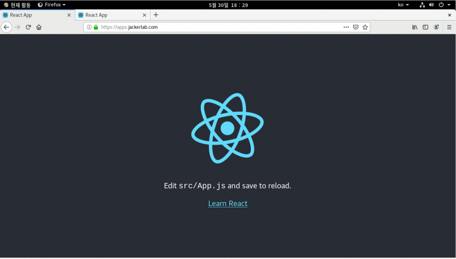
Task: Reload the current page
Action: click(28, 27)
